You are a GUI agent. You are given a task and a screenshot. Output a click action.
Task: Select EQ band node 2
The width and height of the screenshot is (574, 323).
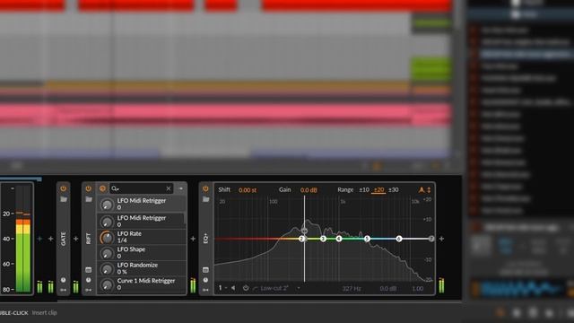pos(301,239)
